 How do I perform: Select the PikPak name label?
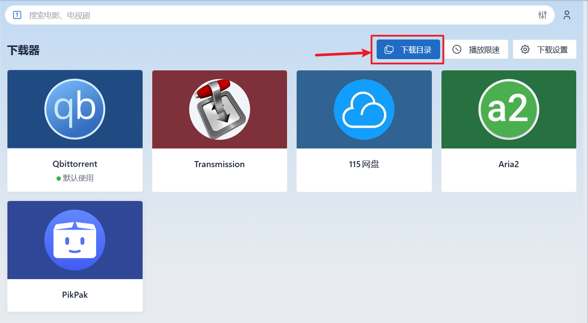tap(75, 295)
